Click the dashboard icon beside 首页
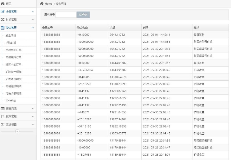This screenshot has height=160, width=231. (3, 4)
